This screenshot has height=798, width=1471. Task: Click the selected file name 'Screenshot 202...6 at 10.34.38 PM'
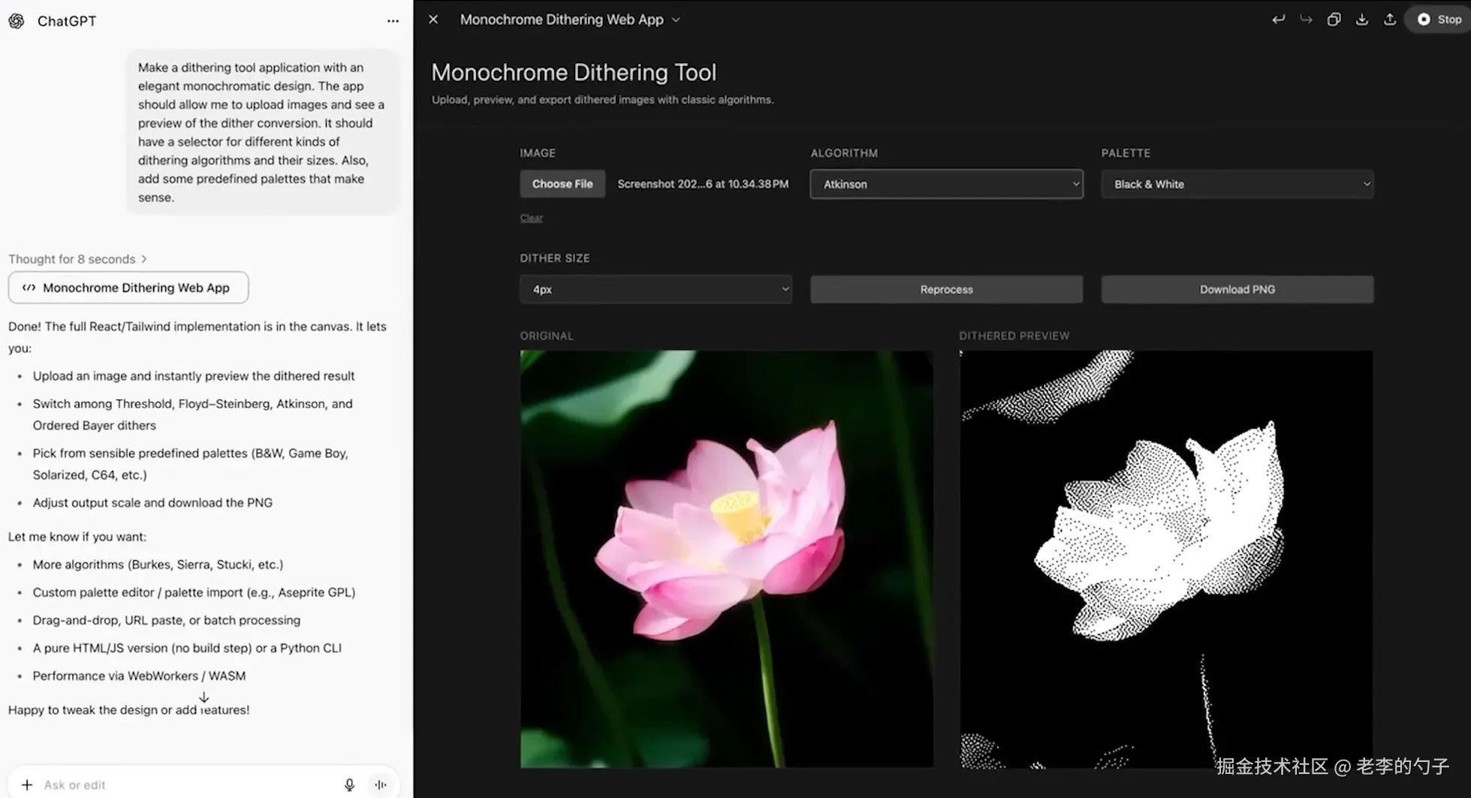click(x=703, y=184)
